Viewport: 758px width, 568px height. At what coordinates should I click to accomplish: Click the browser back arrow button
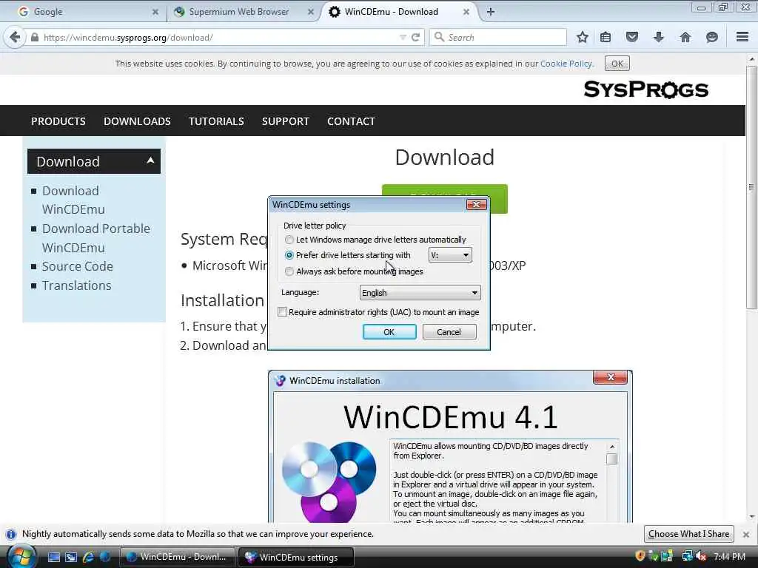(x=15, y=37)
